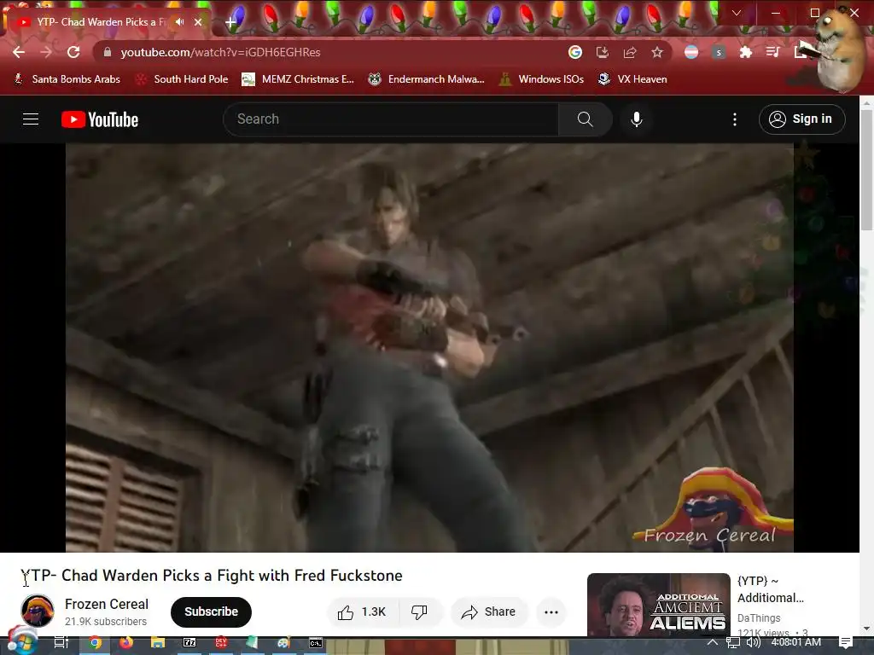Screen dimensions: 874x655
Task: Open the volume speaker tray icon
Action: point(754,643)
